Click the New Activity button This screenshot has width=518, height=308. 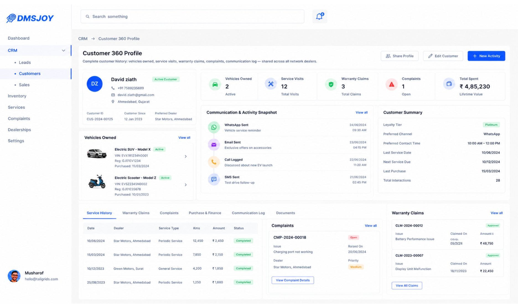[486, 56]
